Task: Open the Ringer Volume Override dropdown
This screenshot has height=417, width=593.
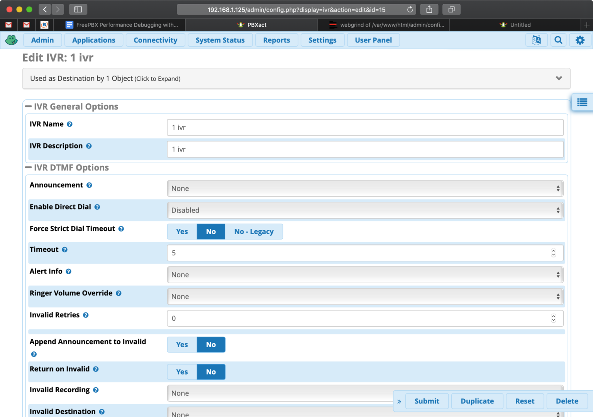Action: [365, 296]
